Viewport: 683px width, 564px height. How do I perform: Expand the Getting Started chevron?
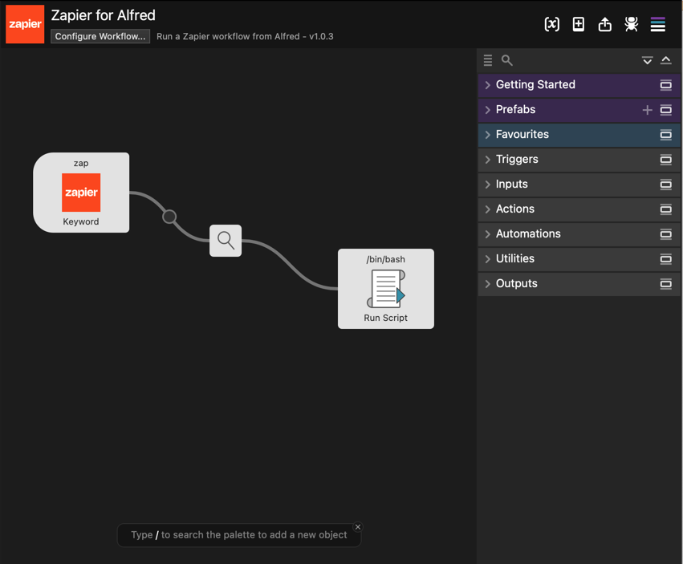(x=487, y=85)
